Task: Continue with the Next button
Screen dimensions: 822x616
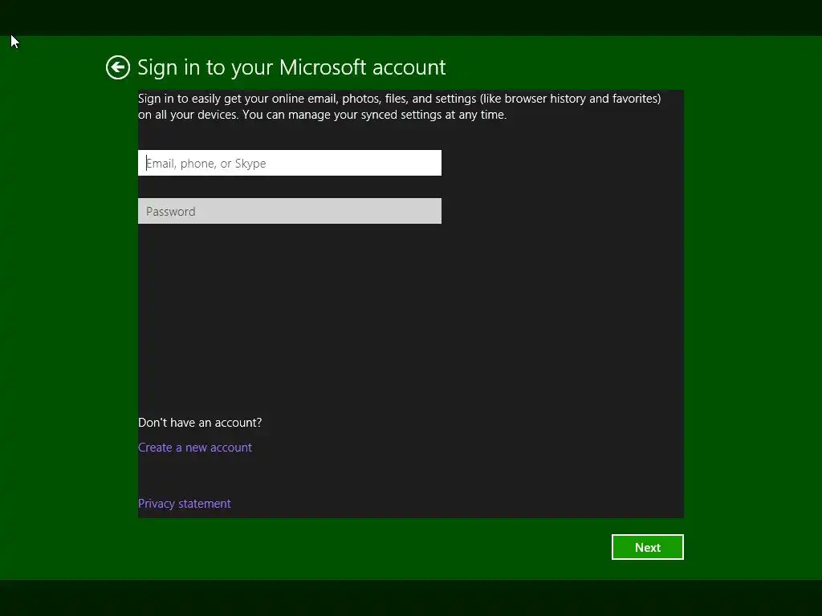Action: (x=648, y=547)
